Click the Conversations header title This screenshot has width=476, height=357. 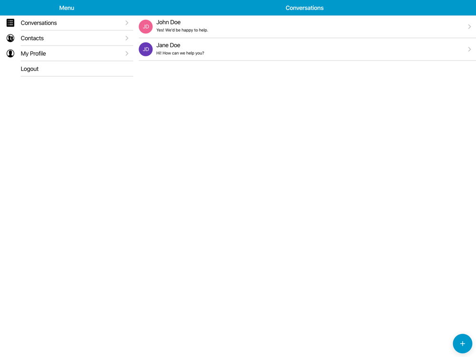point(305,8)
